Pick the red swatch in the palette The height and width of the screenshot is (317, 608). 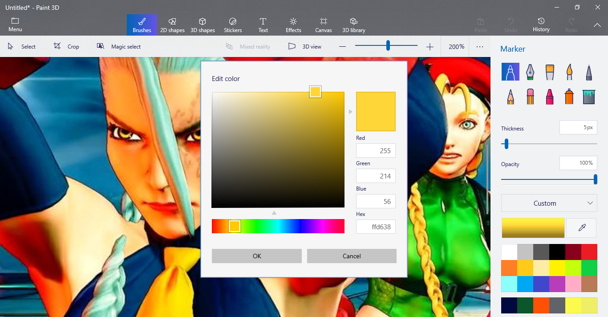click(589, 252)
